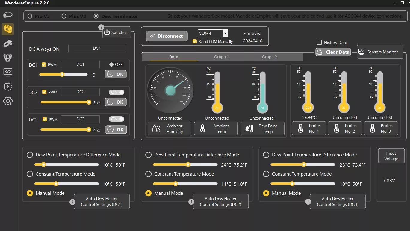Click the DC Always ON name field
This screenshot has height=231, width=410.
[x=97, y=49]
